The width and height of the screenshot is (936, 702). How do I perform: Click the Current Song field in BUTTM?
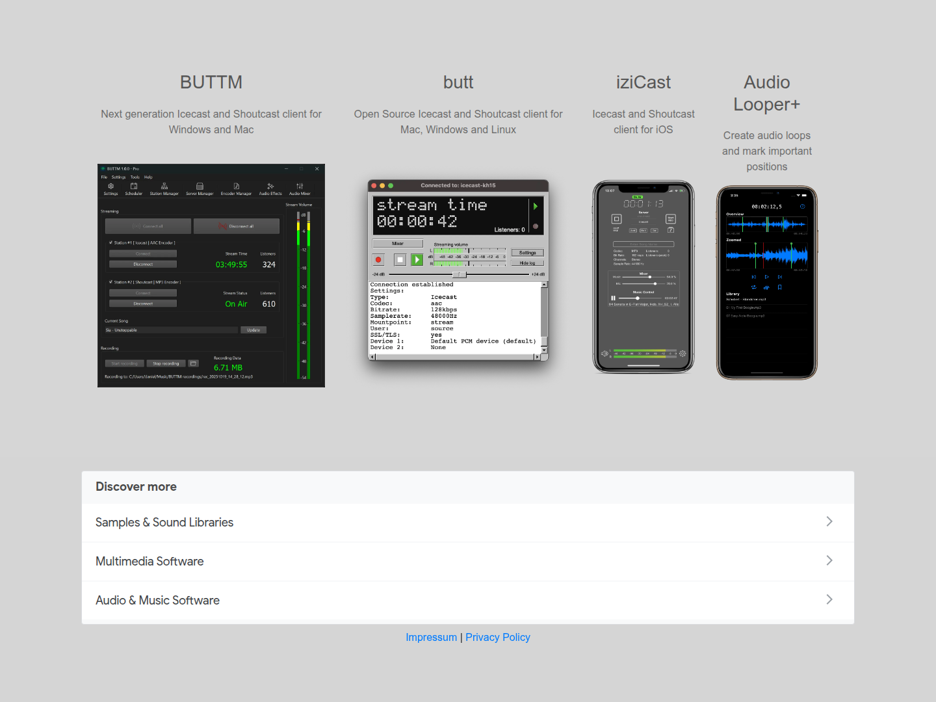(x=171, y=330)
